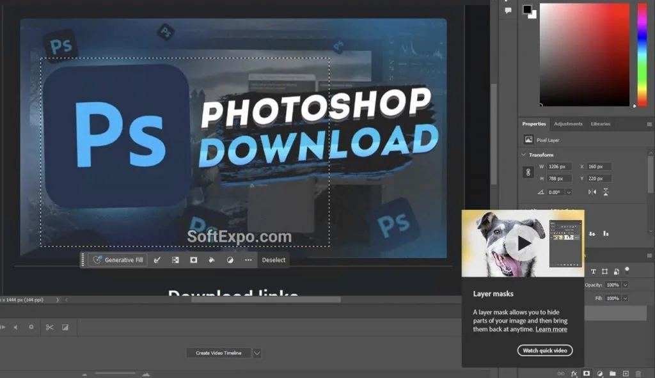Click the flip vertical icon in Properties

606,192
